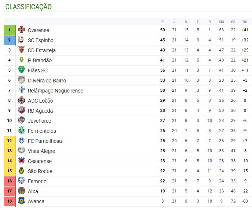The height and width of the screenshot is (210, 252).
Task: Click the Ovarense club crest icon
Action: (22, 30)
